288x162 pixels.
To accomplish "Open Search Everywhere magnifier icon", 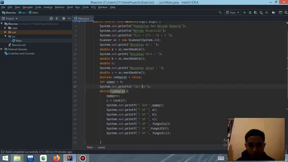I will click(x=286, y=13).
